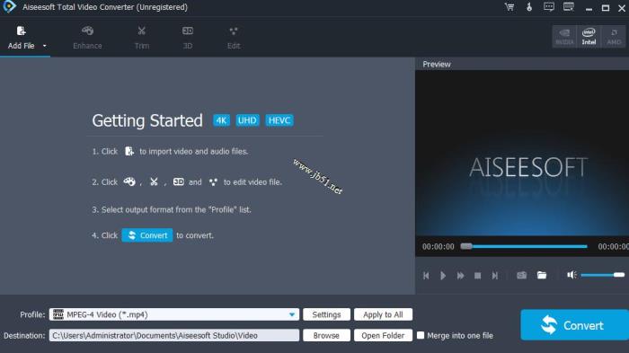Click the scissors trim icon in step 2
The width and height of the screenshot is (629, 353).
tap(154, 181)
